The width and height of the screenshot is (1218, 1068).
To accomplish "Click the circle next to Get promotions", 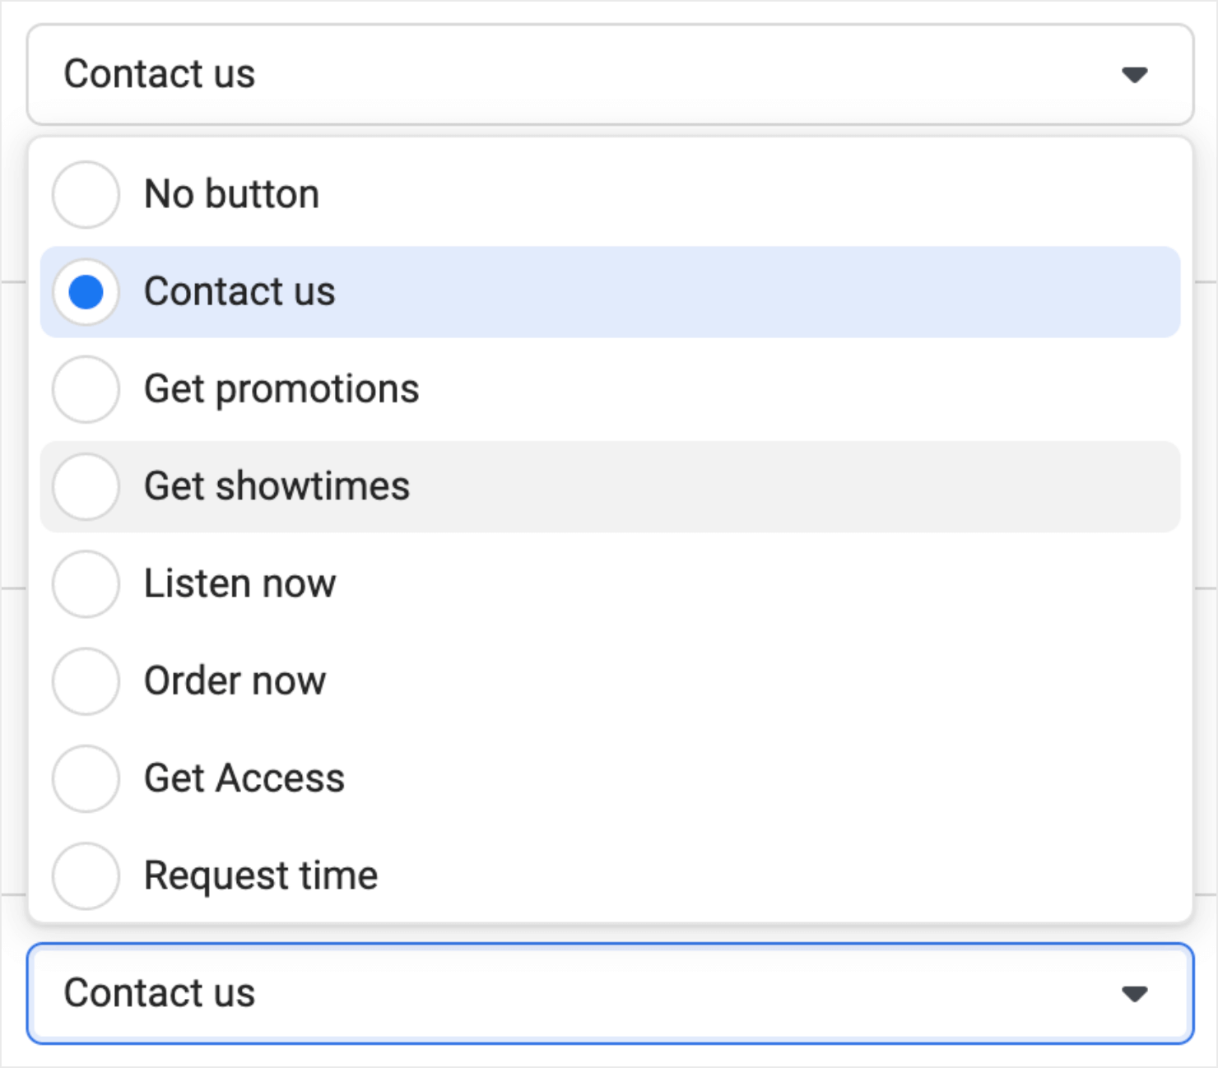I will (x=86, y=389).
